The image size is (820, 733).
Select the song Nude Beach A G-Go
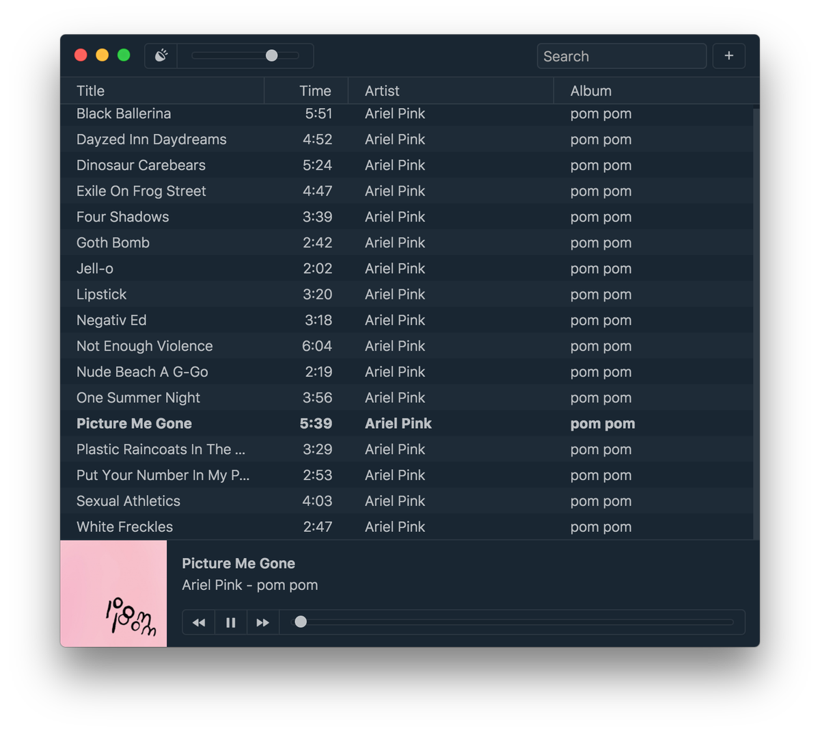click(x=407, y=372)
